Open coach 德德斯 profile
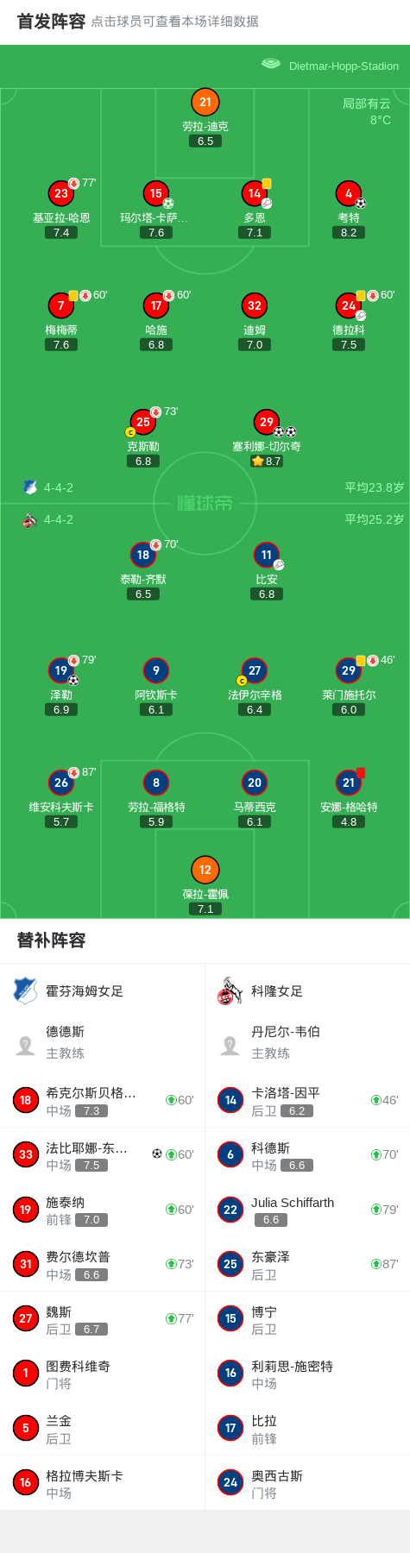The width and height of the screenshot is (410, 1553). coord(103,1042)
